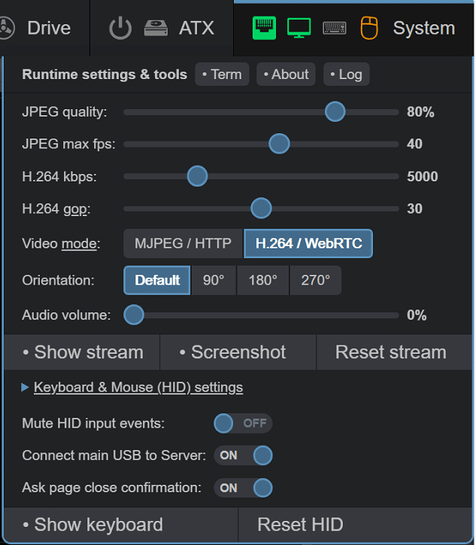Click the JPEG quality slider handle
Viewport: 476px width, 545px height.
[335, 111]
